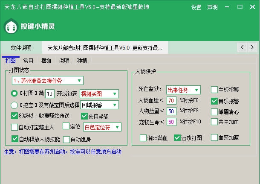The width and height of the screenshot is (260, 184).
Task: Select the 【打图】满 radio button
Action: pyautogui.click(x=14, y=93)
